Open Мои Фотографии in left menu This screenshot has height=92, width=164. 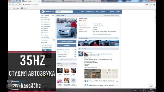[x=46, y=20]
